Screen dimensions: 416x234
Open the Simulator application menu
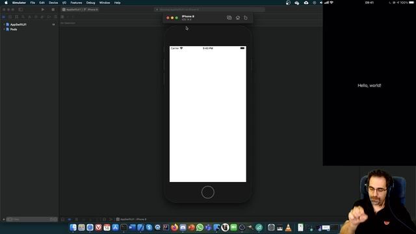(x=19, y=3)
